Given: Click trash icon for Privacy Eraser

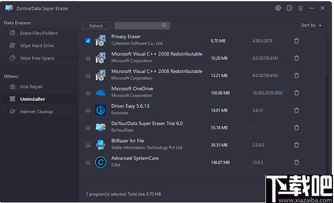Looking at the screenshot, I should (296, 40).
